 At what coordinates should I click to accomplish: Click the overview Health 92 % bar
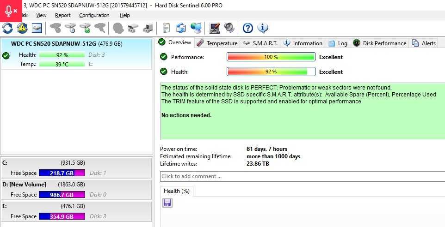point(271,72)
